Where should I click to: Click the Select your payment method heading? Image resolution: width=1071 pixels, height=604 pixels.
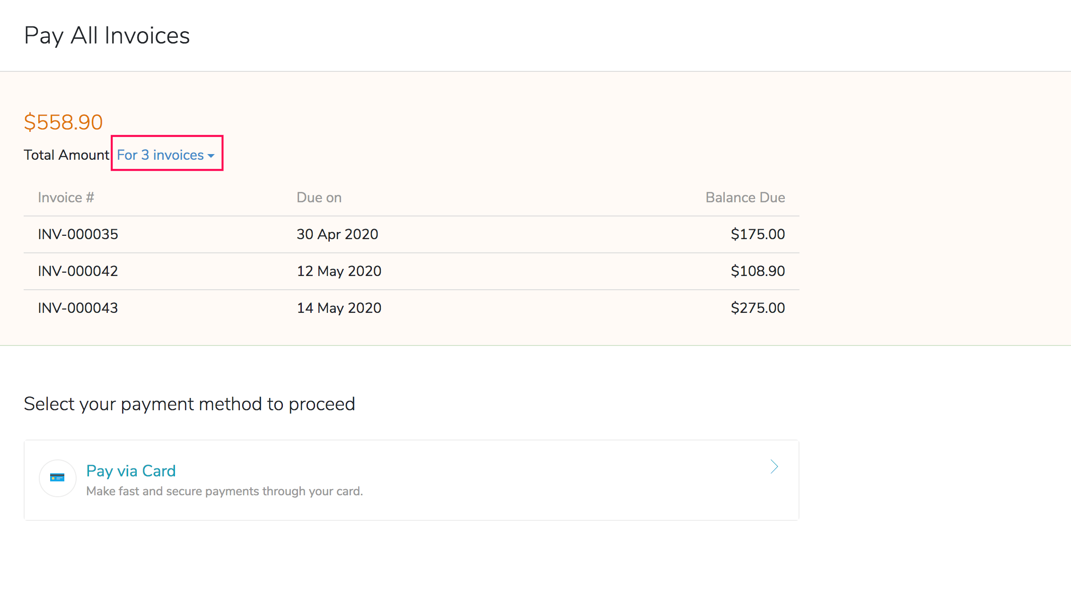click(189, 404)
